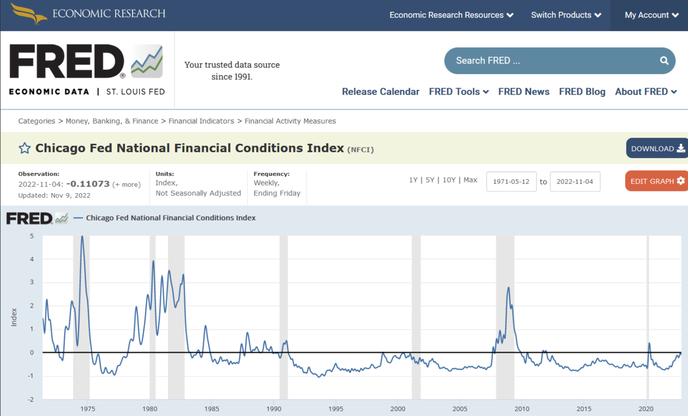Screen dimensions: 688x416
Task: Click the (NFCI) series code
Action: click(361, 150)
